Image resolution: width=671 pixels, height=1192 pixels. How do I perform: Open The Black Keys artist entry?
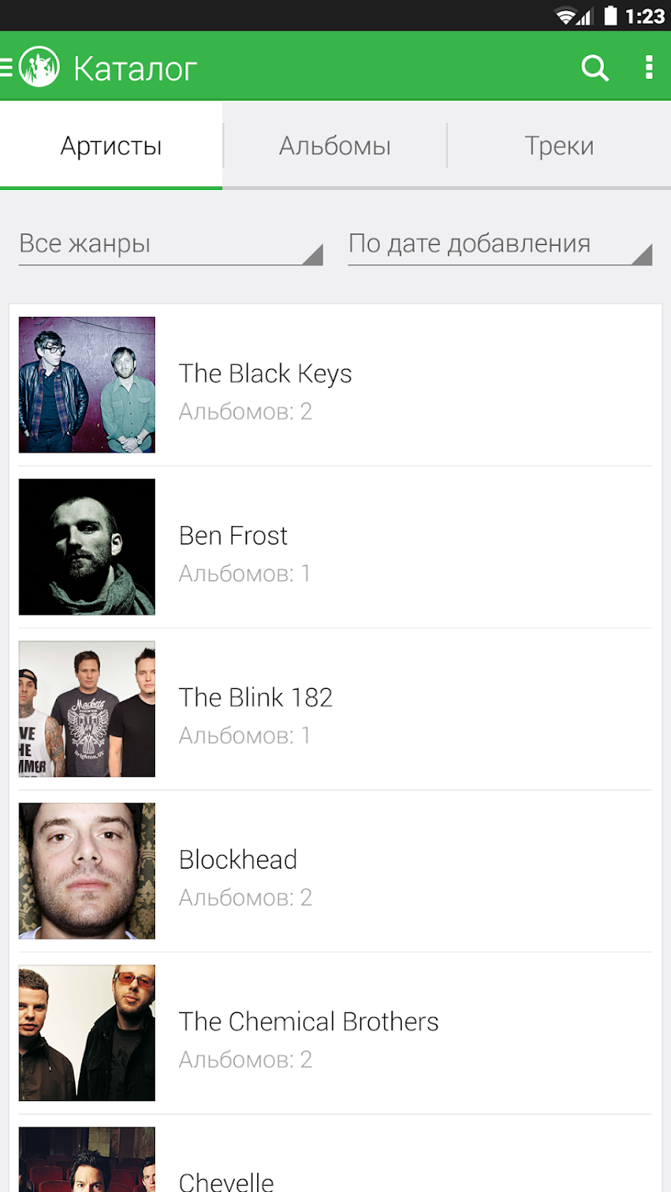(x=335, y=385)
